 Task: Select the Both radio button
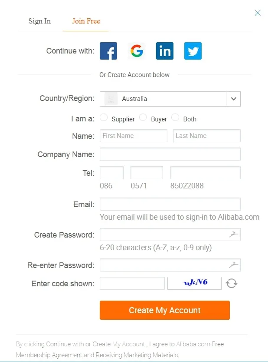coord(176,117)
